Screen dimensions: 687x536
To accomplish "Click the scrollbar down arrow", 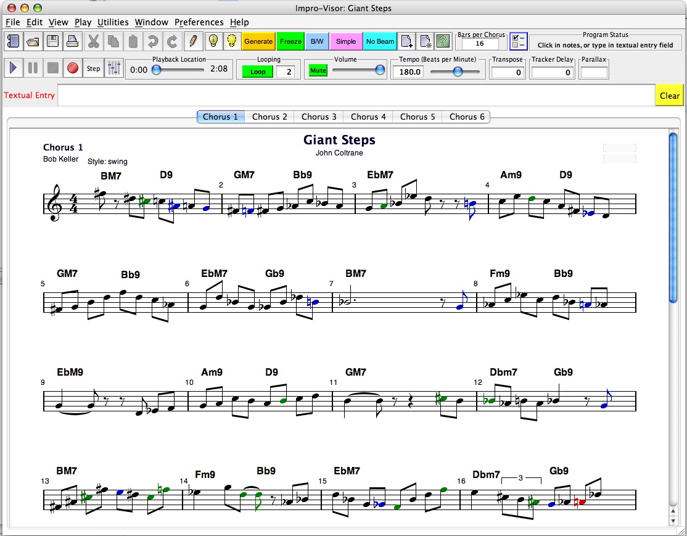I will pos(673,521).
